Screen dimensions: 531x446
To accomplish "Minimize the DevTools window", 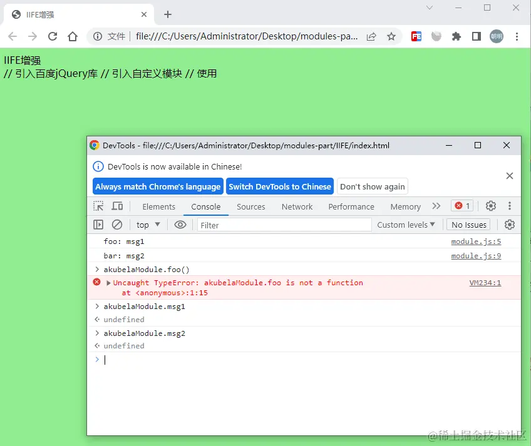I will 449,145.
